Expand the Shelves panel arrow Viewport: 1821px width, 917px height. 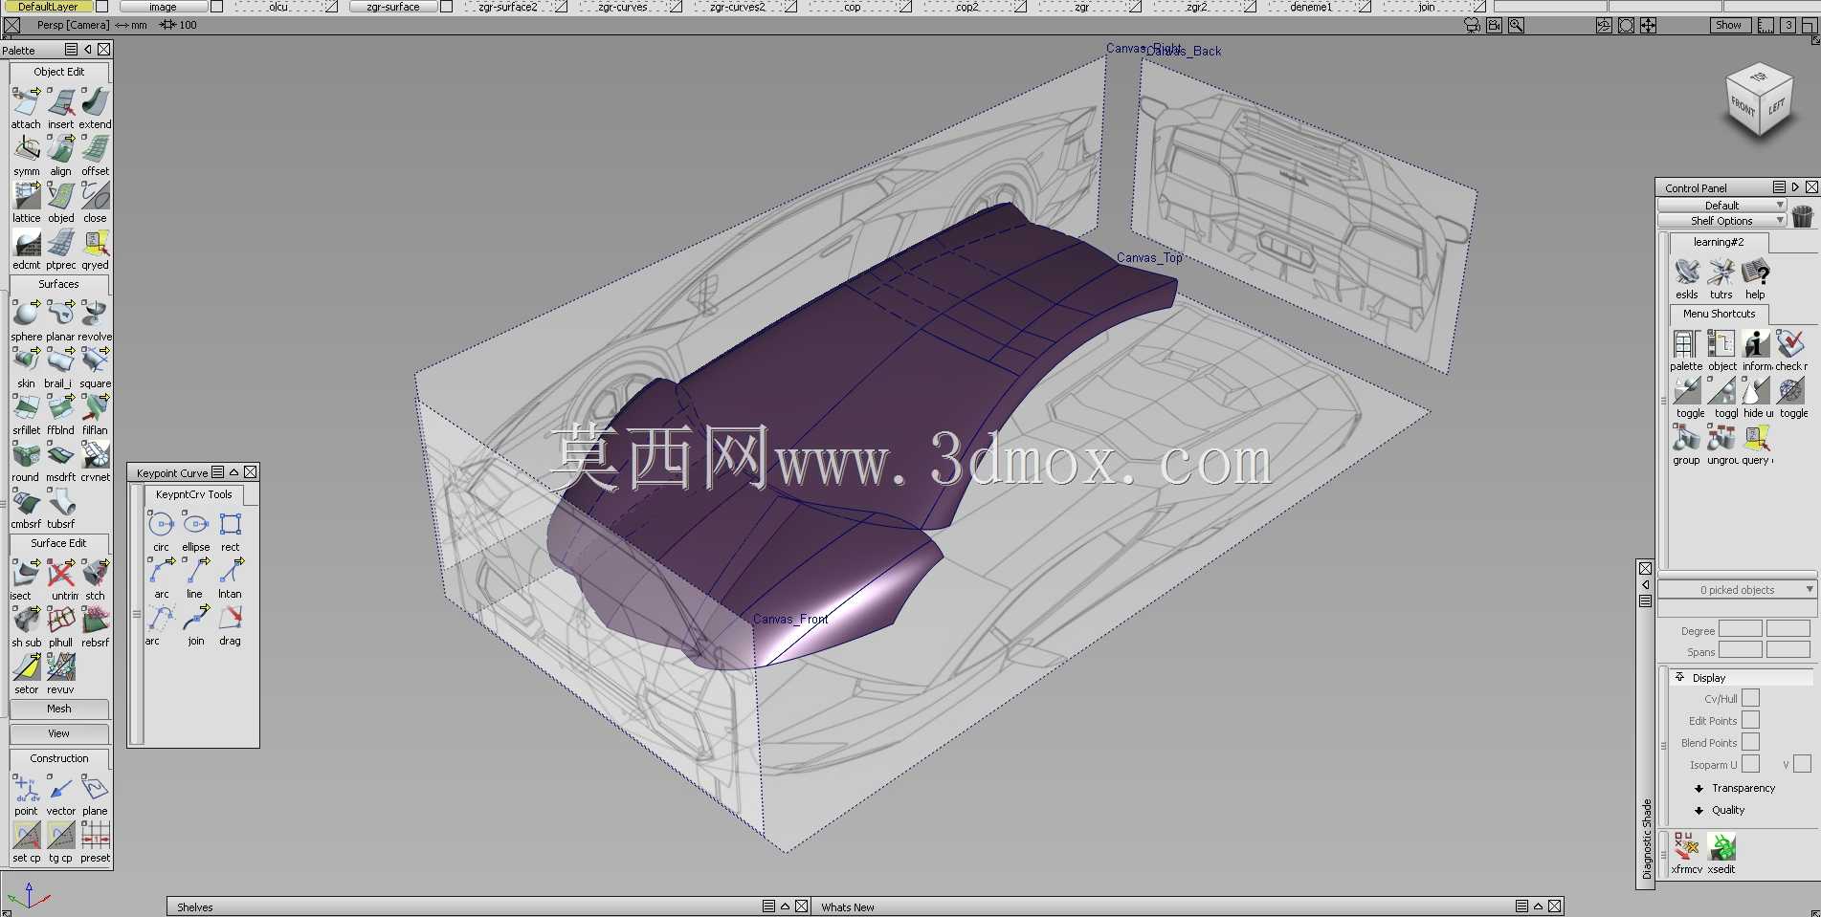tap(785, 906)
